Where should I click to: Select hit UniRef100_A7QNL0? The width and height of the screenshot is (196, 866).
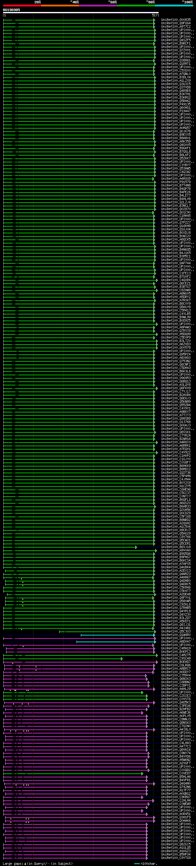click(x=175, y=74)
